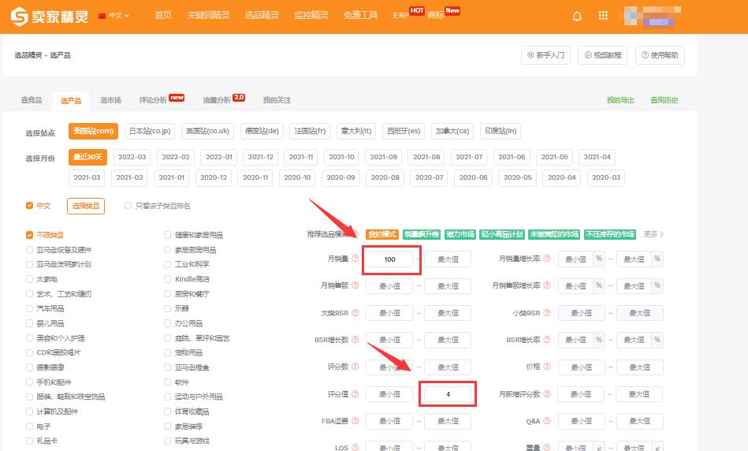Click the help icon next to 月新增评分数

547,393
